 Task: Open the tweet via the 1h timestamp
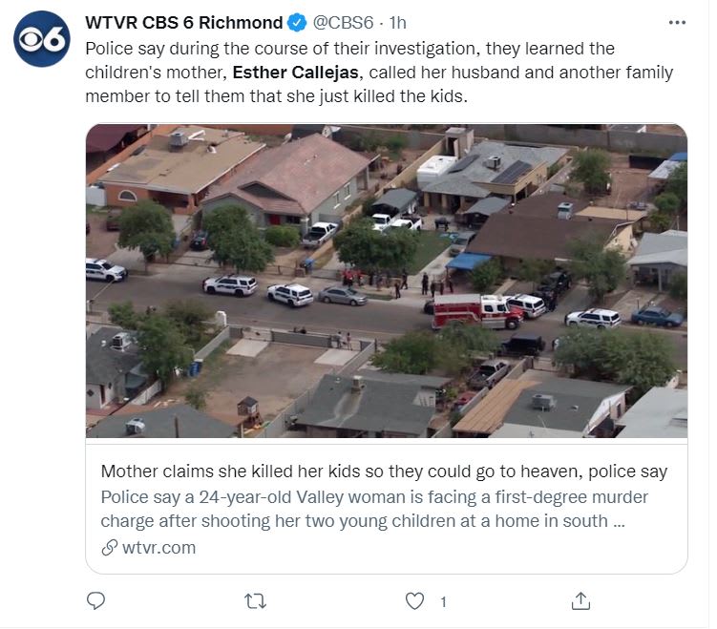point(400,22)
